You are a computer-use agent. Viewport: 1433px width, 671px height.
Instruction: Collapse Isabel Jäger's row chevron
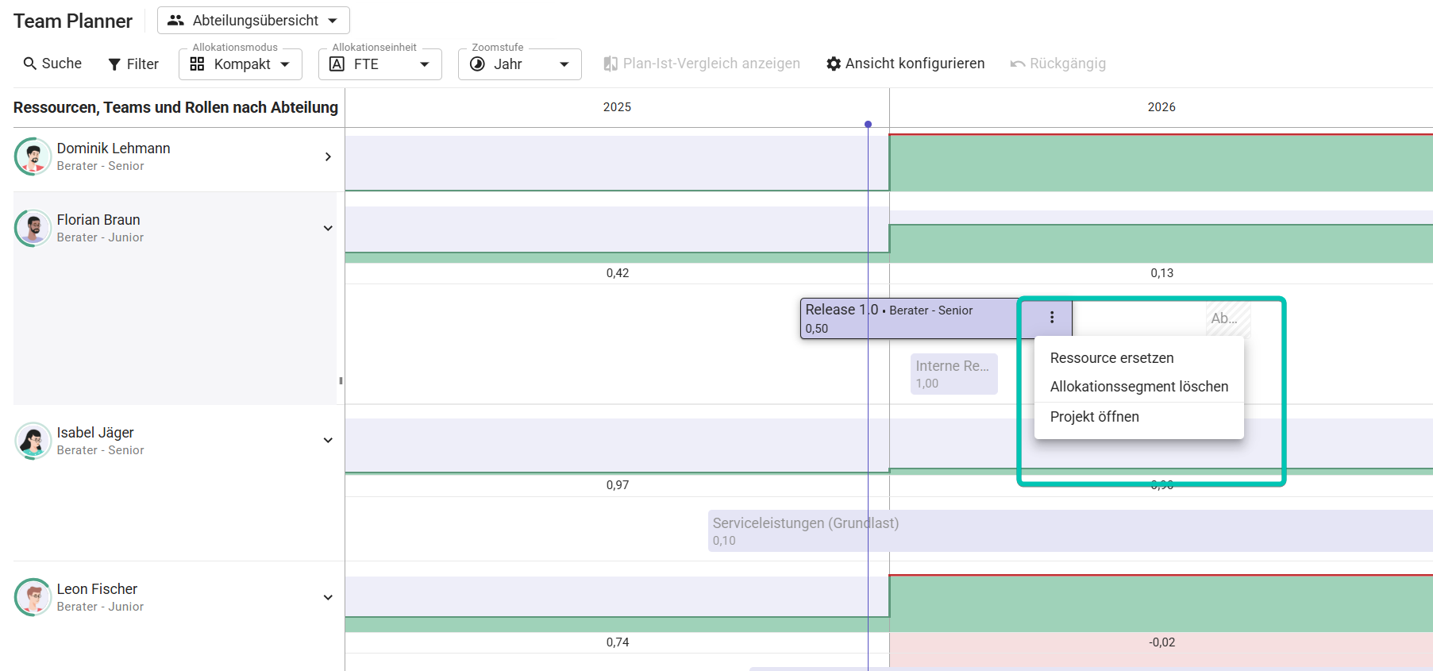click(x=328, y=441)
